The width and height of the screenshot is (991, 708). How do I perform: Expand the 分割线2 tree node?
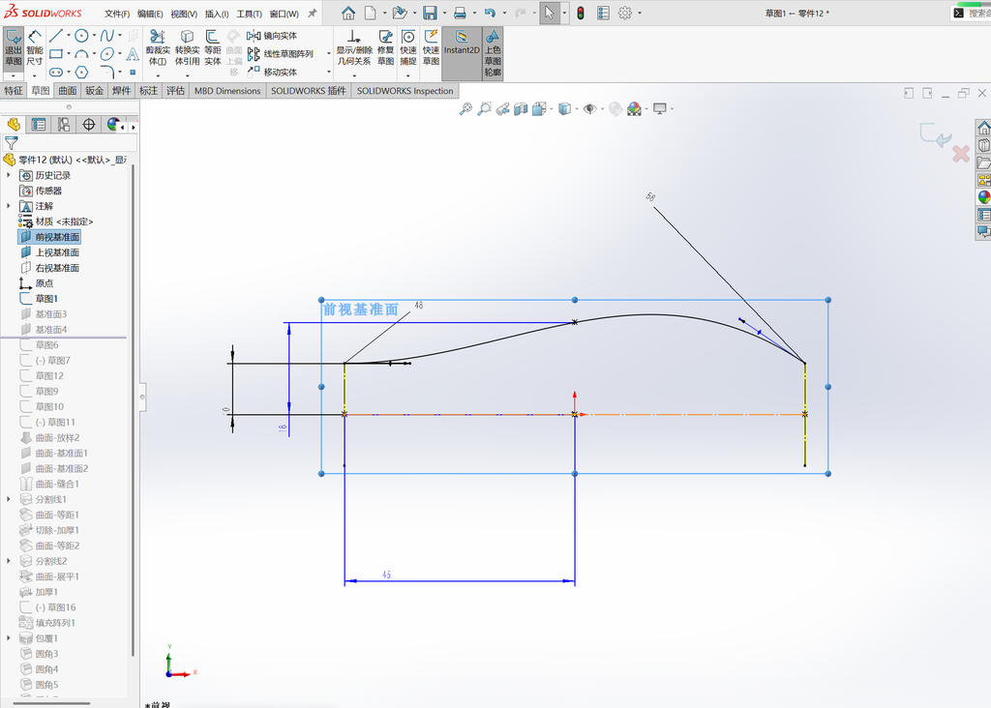pos(8,561)
